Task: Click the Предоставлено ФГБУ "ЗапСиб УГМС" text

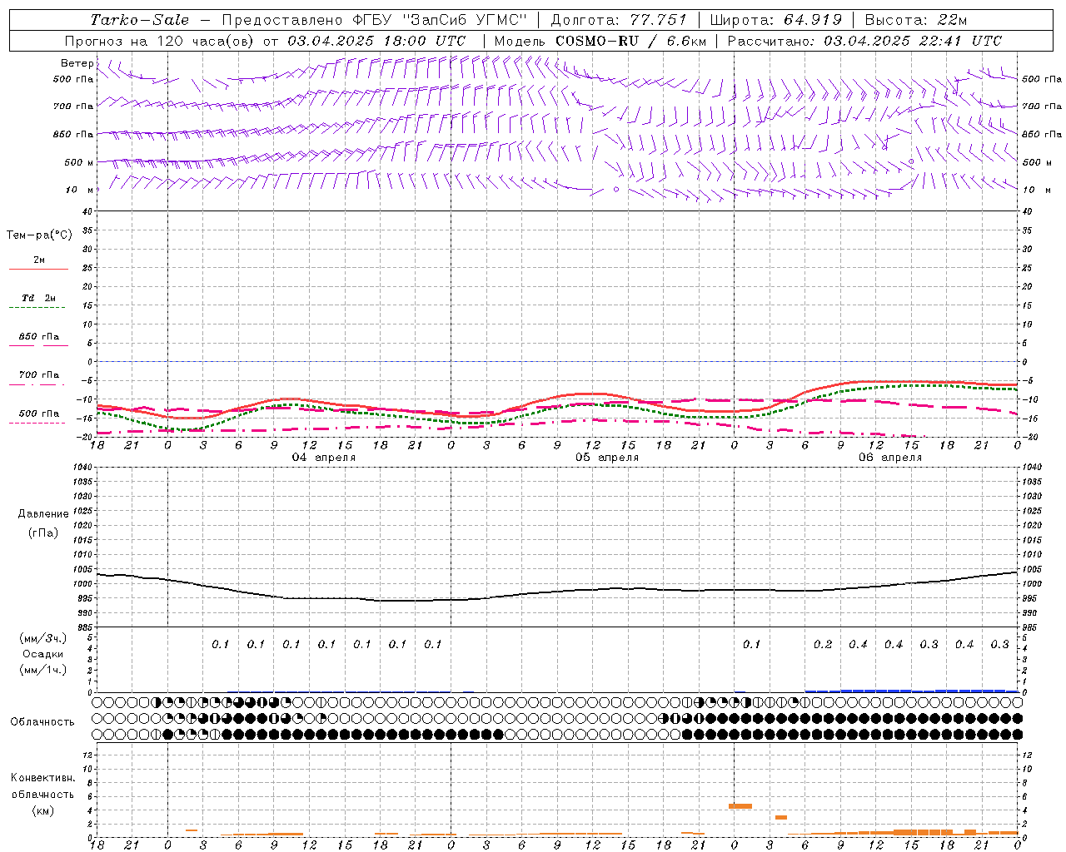Action: tap(375, 20)
